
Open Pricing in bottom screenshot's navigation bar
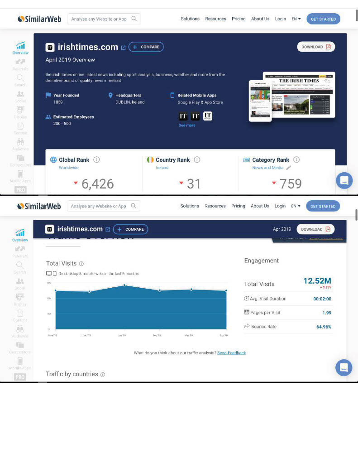point(238,206)
